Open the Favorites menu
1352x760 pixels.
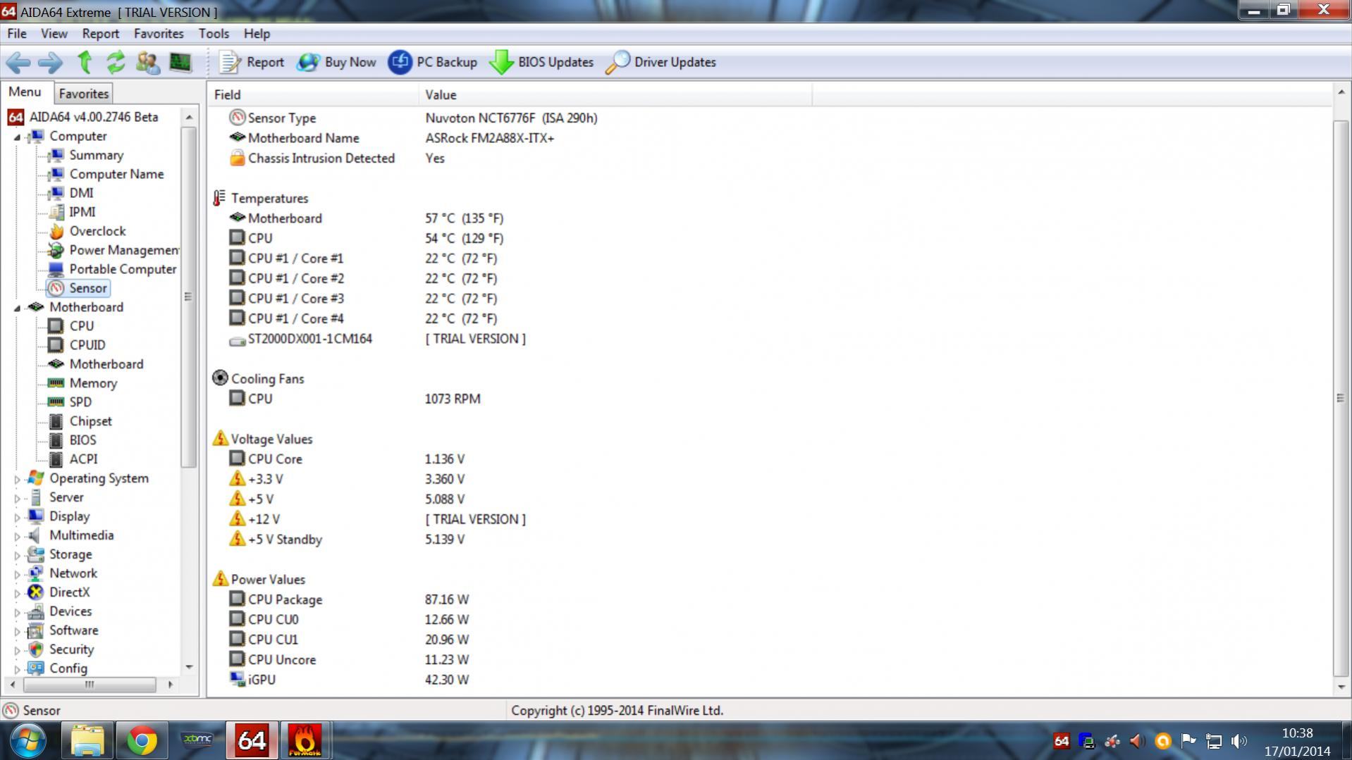[x=159, y=34]
